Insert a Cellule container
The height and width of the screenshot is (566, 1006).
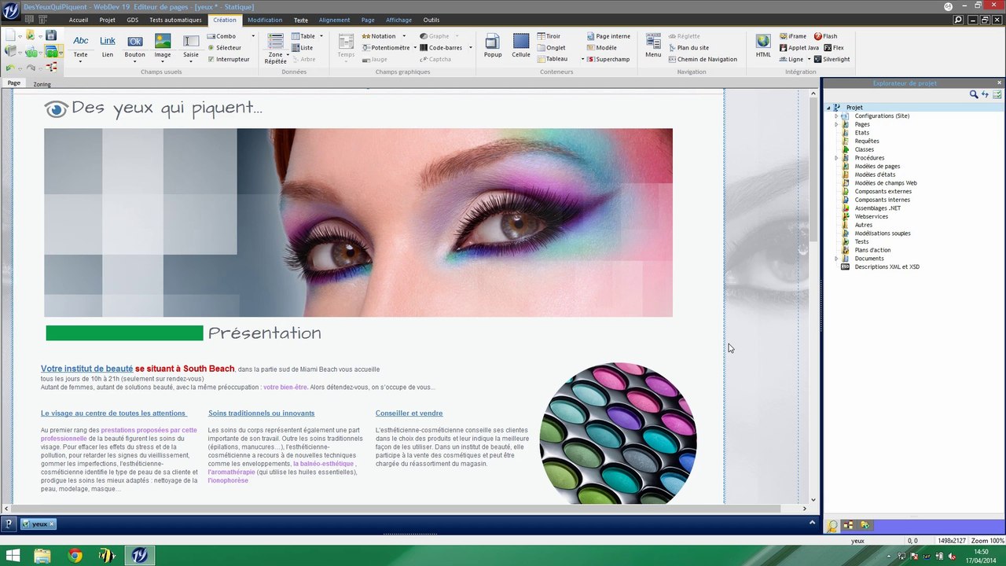click(x=521, y=46)
